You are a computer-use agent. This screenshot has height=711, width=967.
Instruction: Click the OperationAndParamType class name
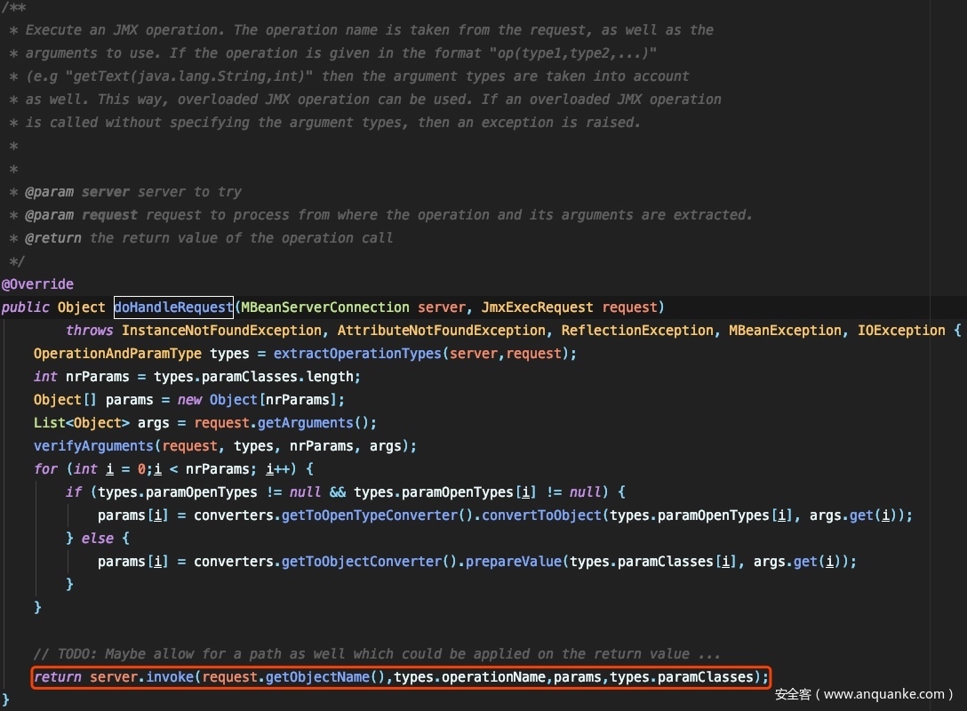point(117,354)
